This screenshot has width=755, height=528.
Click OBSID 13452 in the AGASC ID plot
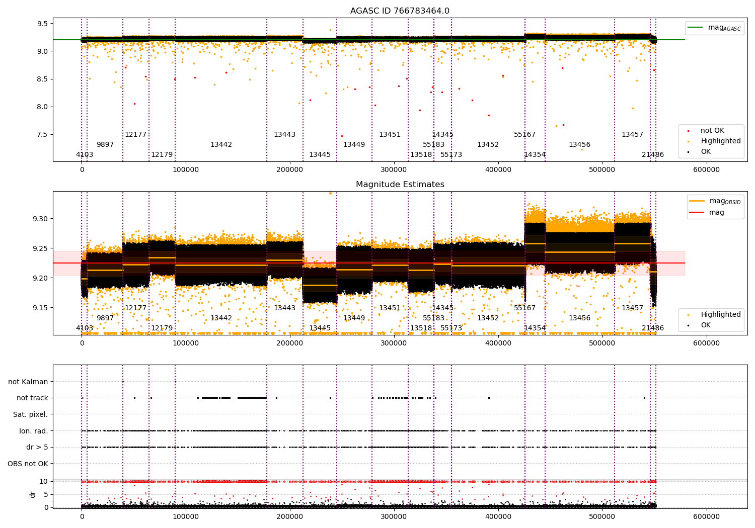tap(488, 145)
